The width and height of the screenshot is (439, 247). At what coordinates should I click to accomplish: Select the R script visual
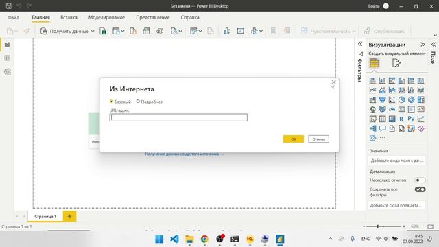tap(401, 119)
